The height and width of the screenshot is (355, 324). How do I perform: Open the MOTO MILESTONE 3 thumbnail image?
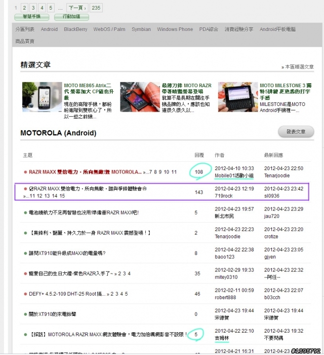pyautogui.click(x=238, y=97)
